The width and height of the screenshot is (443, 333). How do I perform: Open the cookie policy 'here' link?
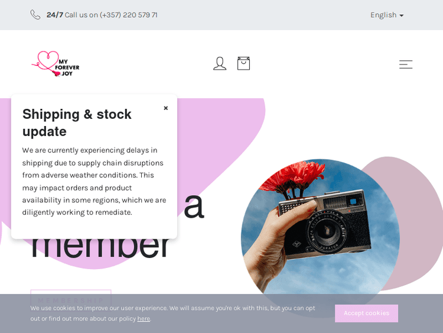click(x=144, y=319)
